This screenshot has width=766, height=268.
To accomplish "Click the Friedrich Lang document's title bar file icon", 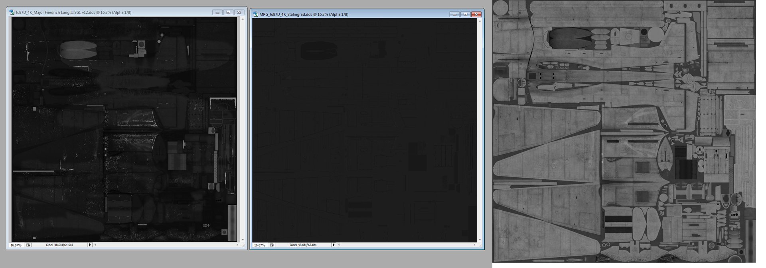I will pos(12,12).
